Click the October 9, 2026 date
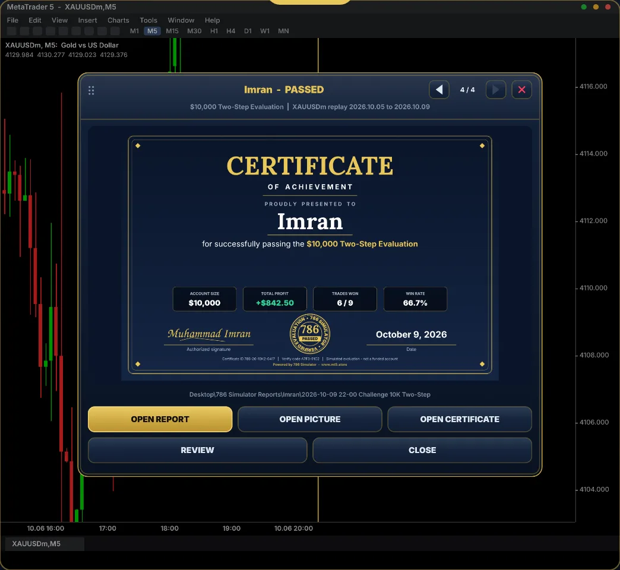620x570 pixels. coord(411,334)
